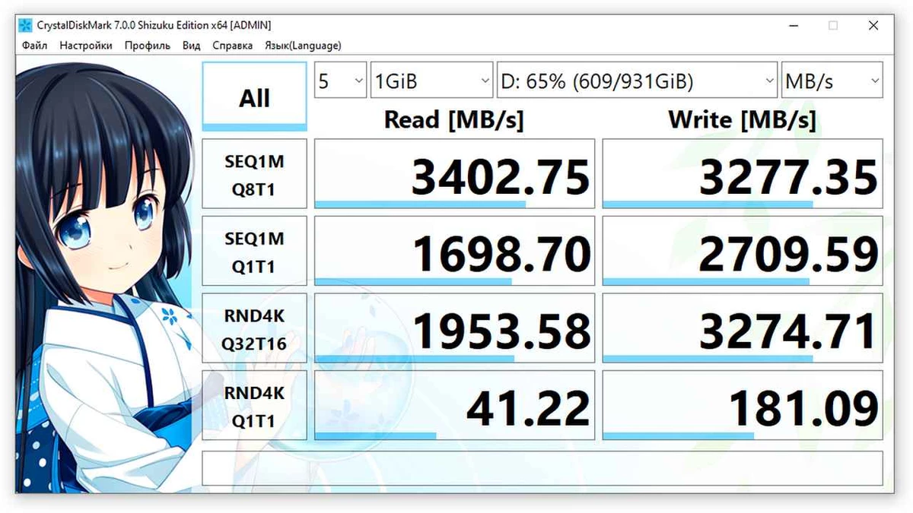Start the RND4K Q1T1 test

(254, 405)
